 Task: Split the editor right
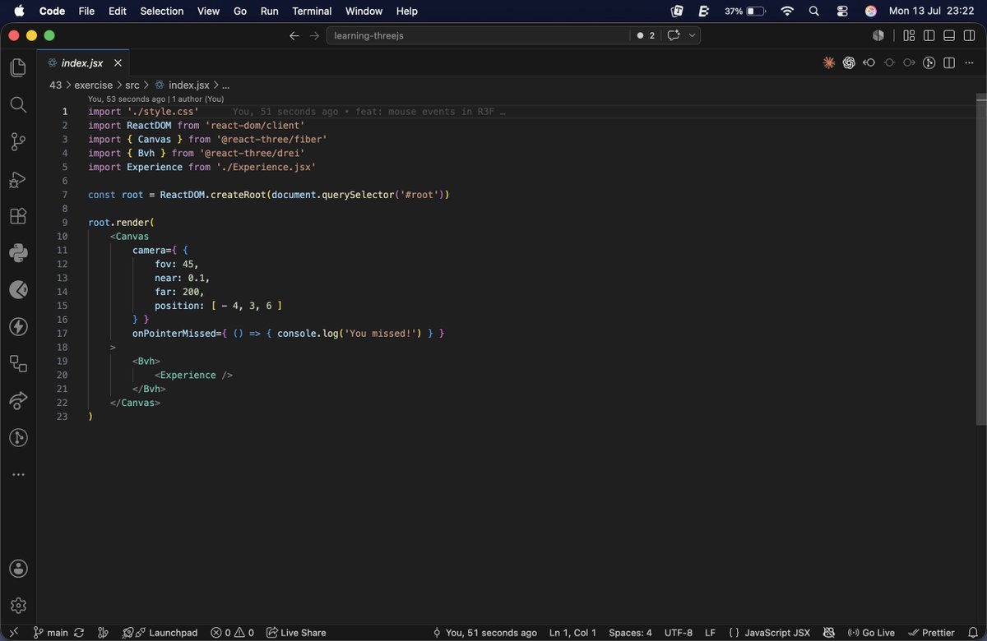tap(949, 62)
